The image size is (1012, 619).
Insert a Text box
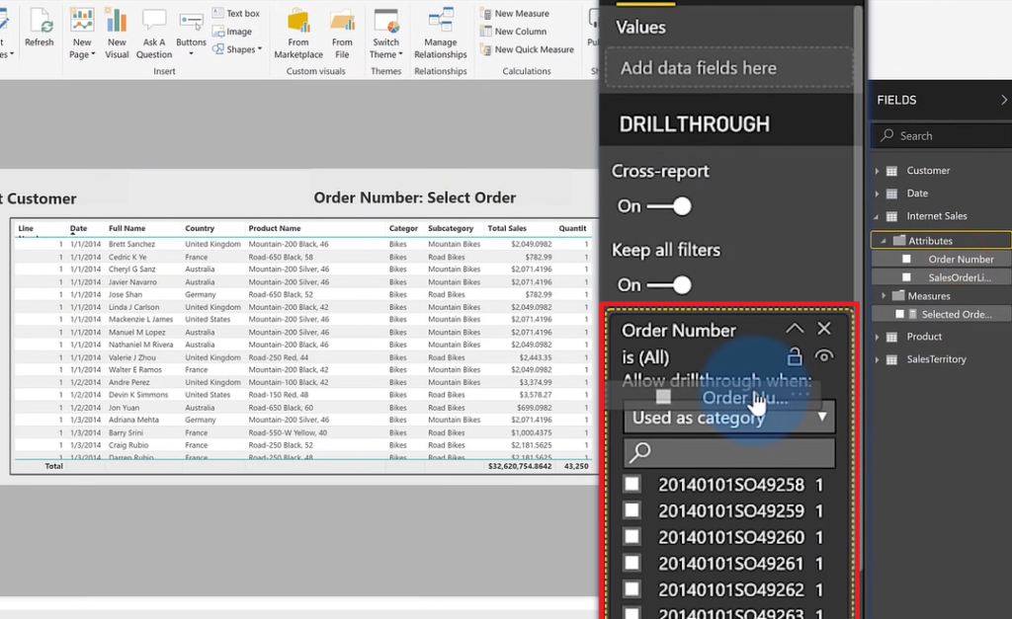(x=241, y=11)
